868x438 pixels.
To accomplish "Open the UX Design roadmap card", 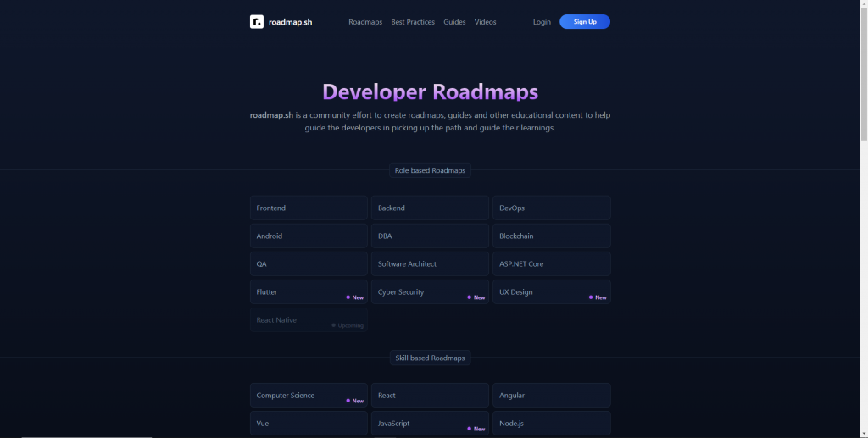I will [551, 292].
